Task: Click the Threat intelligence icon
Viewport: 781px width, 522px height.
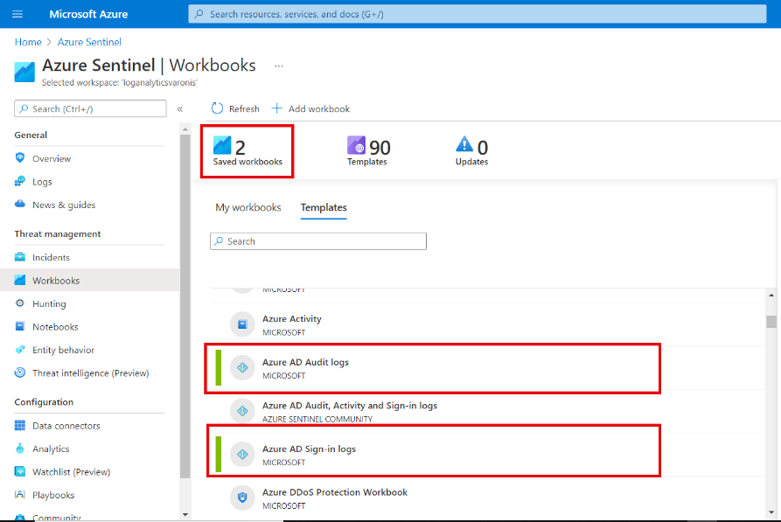Action: click(x=20, y=372)
